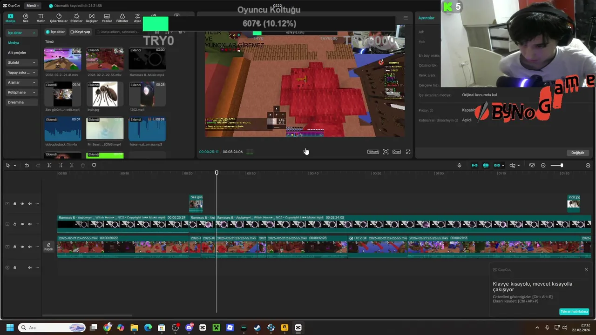Click the Değiştir button
The width and height of the screenshot is (596, 335).
point(577,153)
